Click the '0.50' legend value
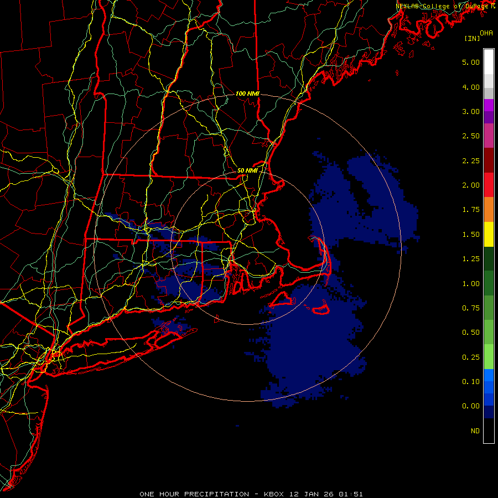Image resolution: width=498 pixels, height=498 pixels. pos(471,333)
